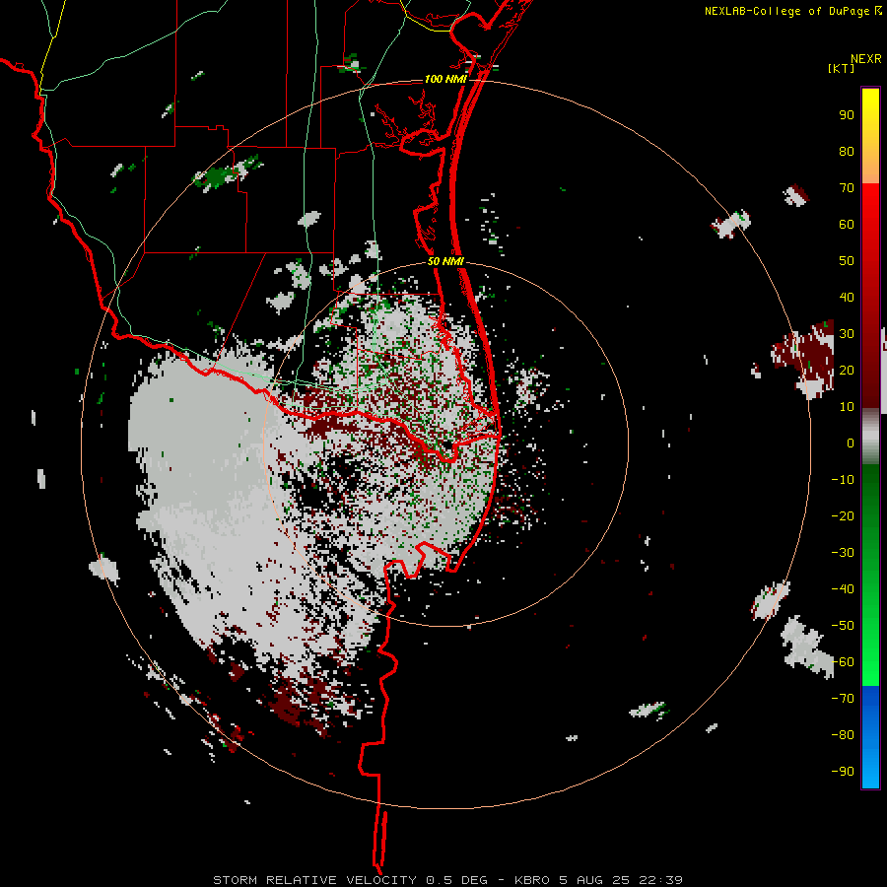Click the -20 knot scale value
Screen dimensions: 887x887
click(x=843, y=515)
